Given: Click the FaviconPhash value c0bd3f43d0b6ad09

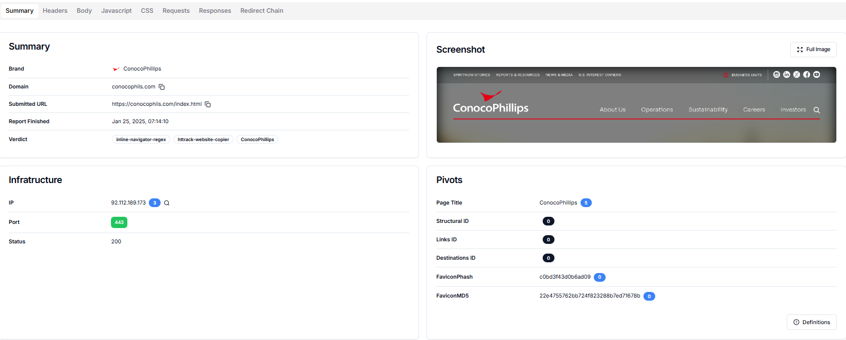Looking at the screenshot, I should coord(565,277).
